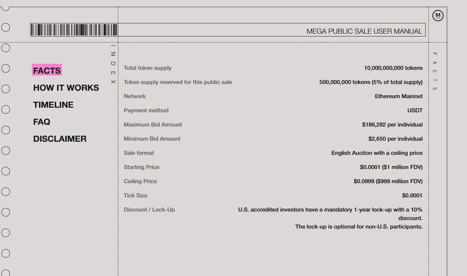
Task: View the DISCLAIMER section
Action: pos(60,139)
